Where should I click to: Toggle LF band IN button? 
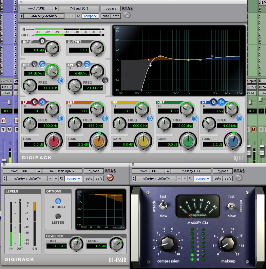[60, 118]
